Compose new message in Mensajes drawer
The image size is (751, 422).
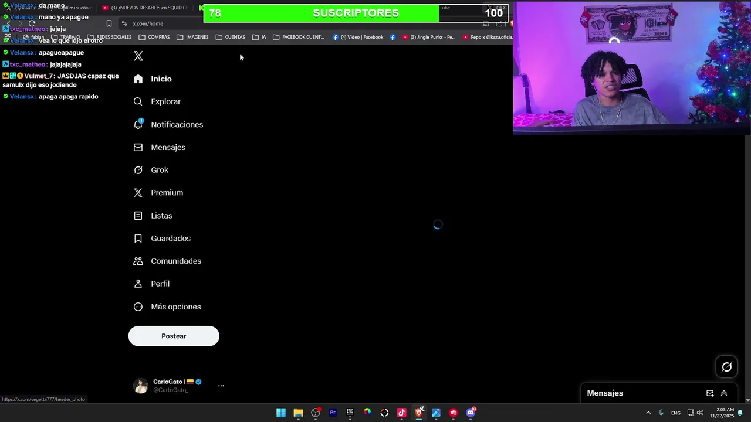[x=710, y=393]
